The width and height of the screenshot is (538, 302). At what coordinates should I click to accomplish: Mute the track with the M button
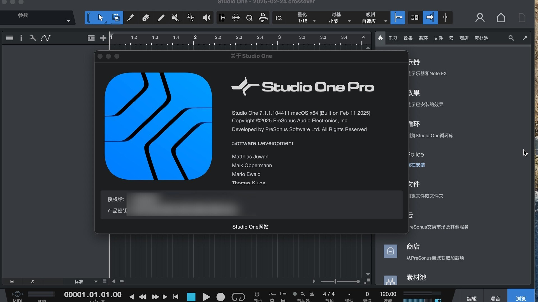(12, 282)
